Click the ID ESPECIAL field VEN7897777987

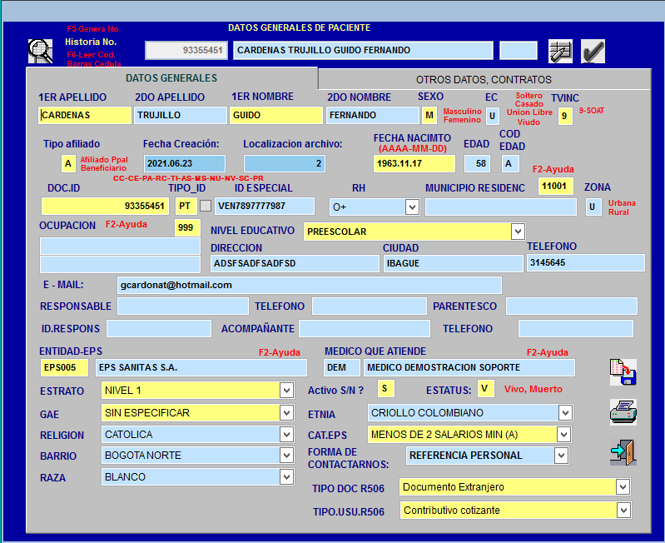[x=265, y=206]
